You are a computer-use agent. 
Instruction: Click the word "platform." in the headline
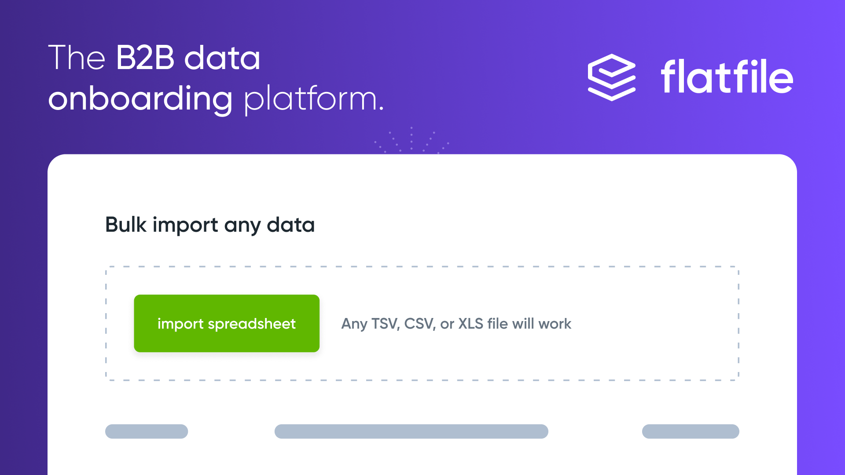tap(314, 99)
